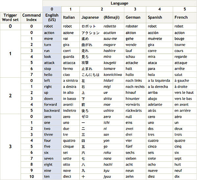The width and height of the screenshot is (197, 180).
Task: Select the Japanese cell "こんにちは"
Action: coord(91,75)
